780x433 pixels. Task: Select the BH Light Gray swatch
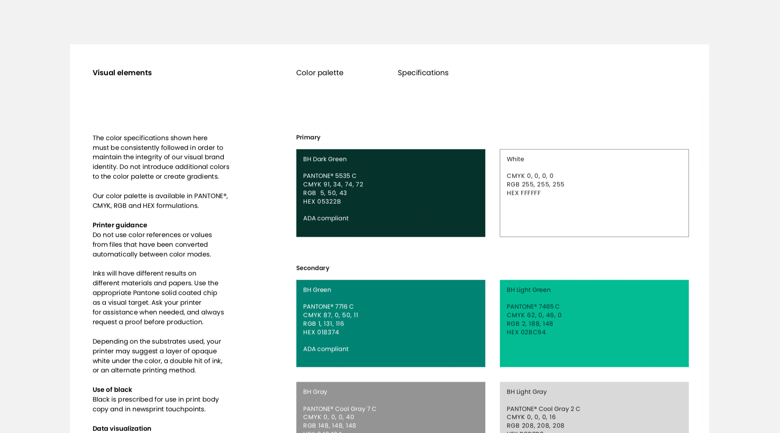pos(594,407)
